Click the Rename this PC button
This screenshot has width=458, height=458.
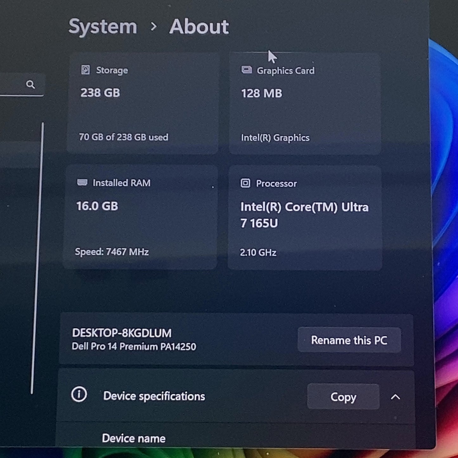pyautogui.click(x=349, y=340)
